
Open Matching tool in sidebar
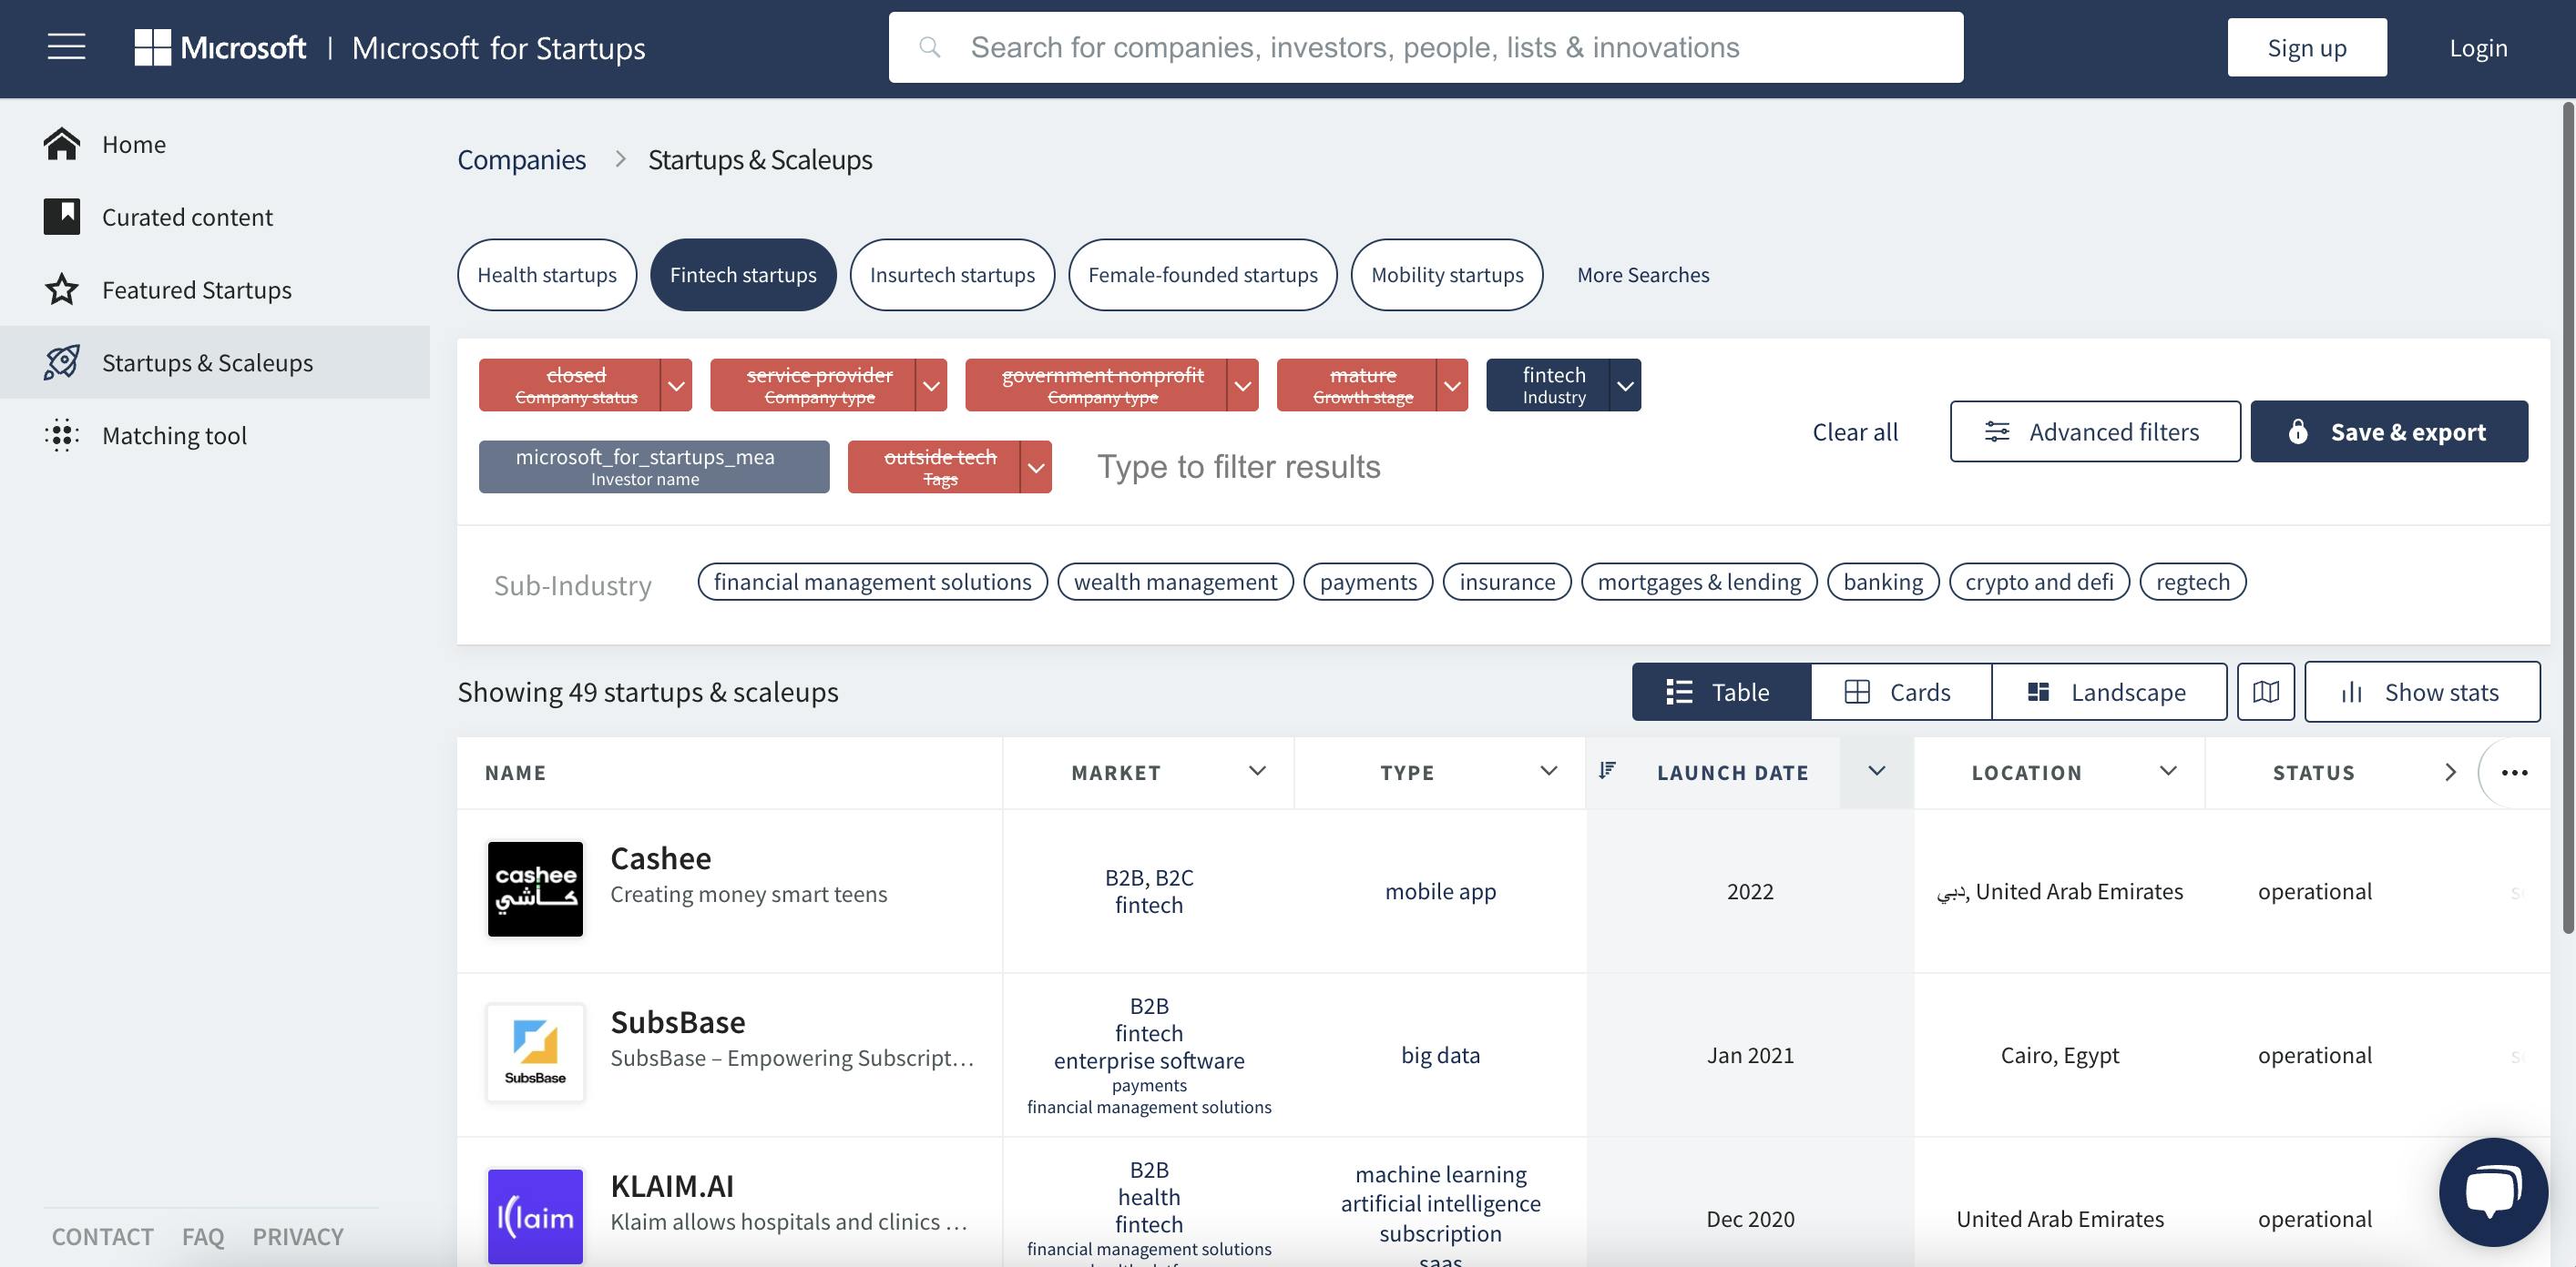pos(215,435)
